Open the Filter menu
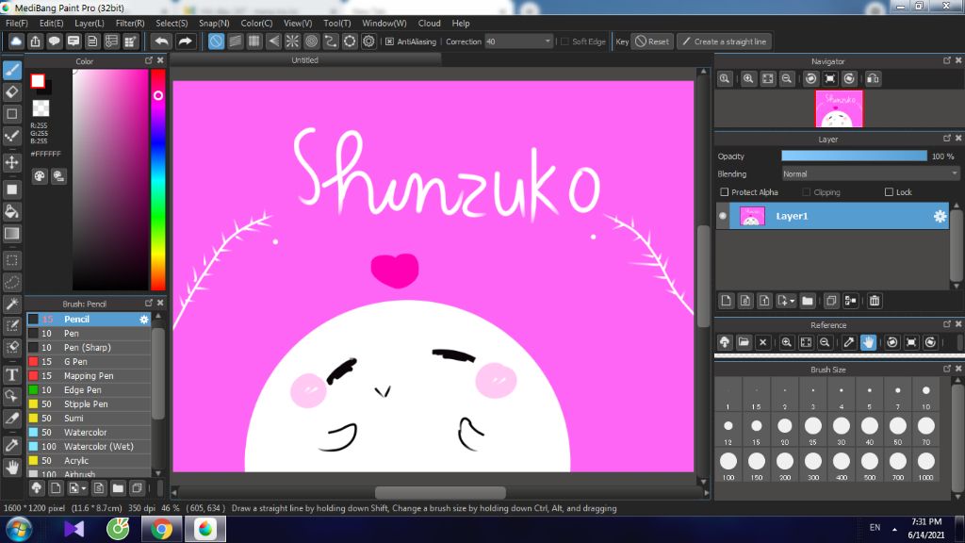The width and height of the screenshot is (965, 543). pos(130,23)
